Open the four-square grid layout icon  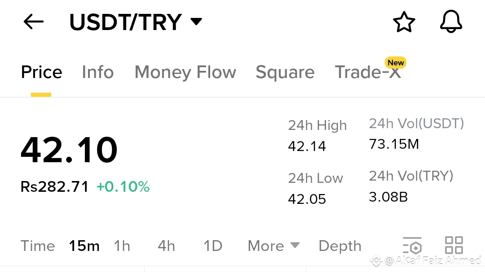pos(454,246)
